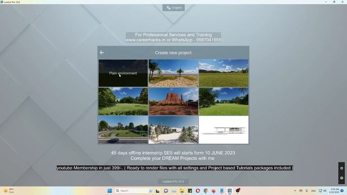Image resolution: width=347 pixels, height=195 pixels.
Task: Click the Create new project title
Action: pos(173,53)
